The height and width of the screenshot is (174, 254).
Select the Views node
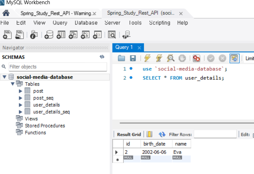(31, 119)
